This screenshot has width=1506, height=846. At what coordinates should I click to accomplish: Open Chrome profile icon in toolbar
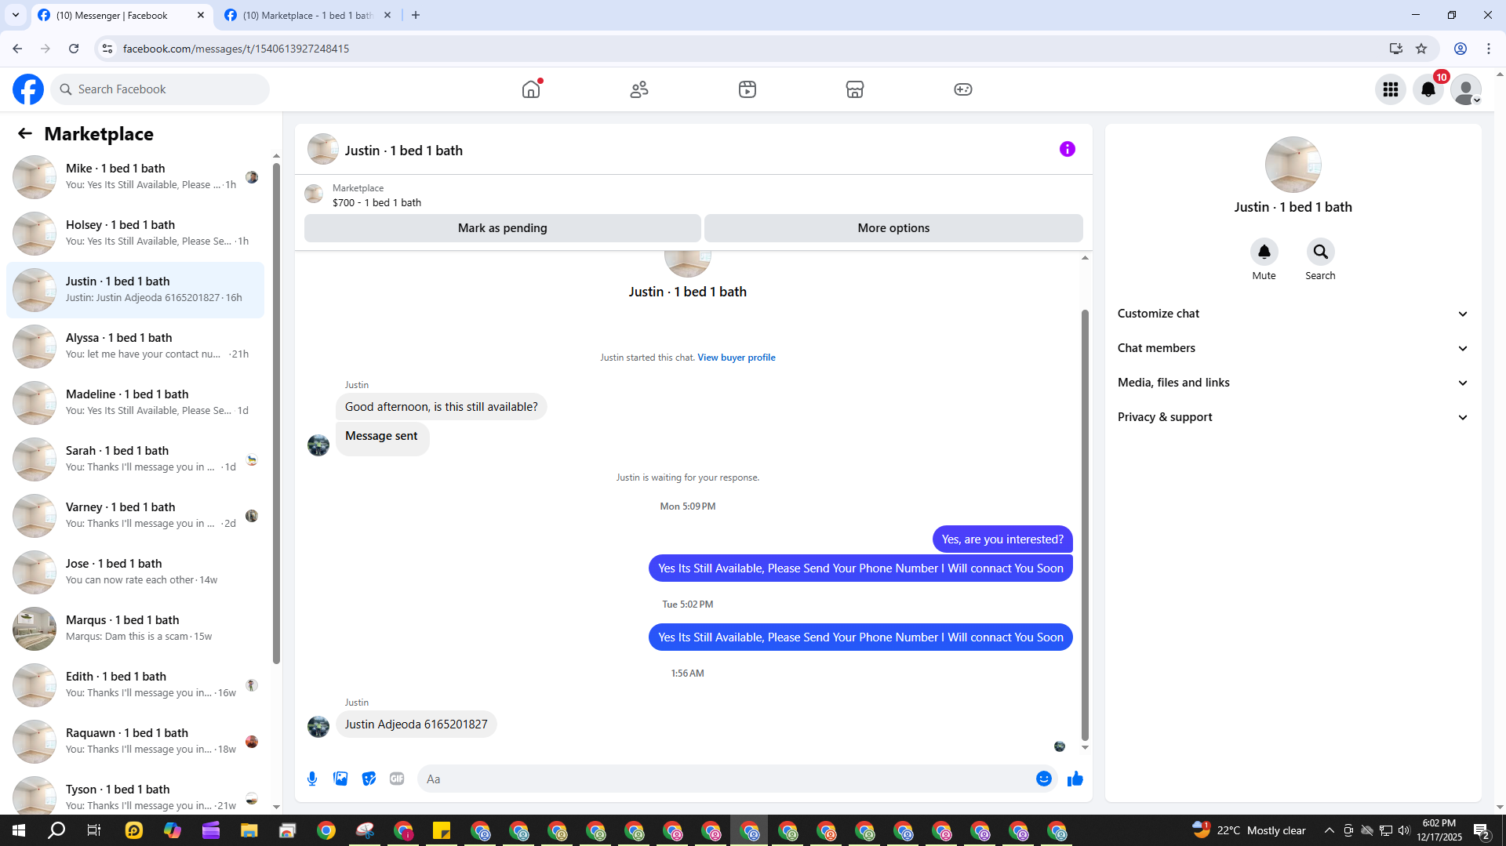coord(1461,49)
